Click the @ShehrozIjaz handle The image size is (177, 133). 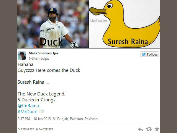coord(39,59)
